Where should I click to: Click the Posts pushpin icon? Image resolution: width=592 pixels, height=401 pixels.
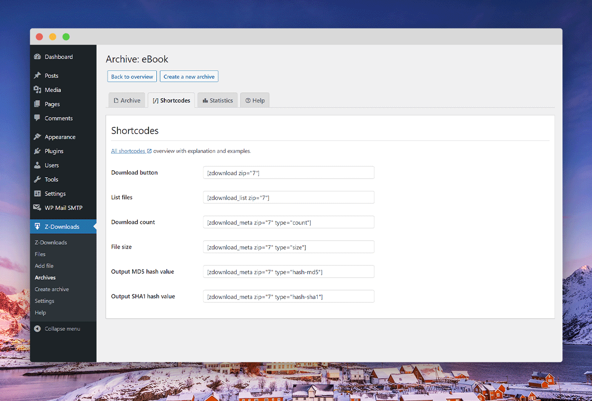[x=37, y=75]
